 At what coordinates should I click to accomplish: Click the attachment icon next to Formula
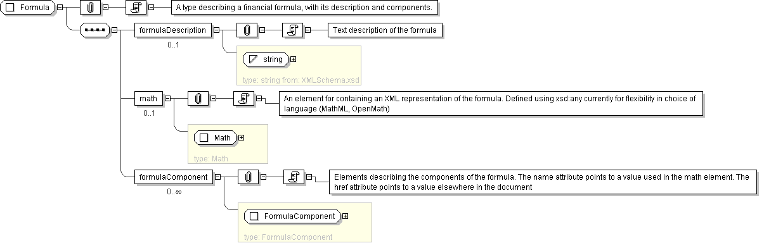90,8
